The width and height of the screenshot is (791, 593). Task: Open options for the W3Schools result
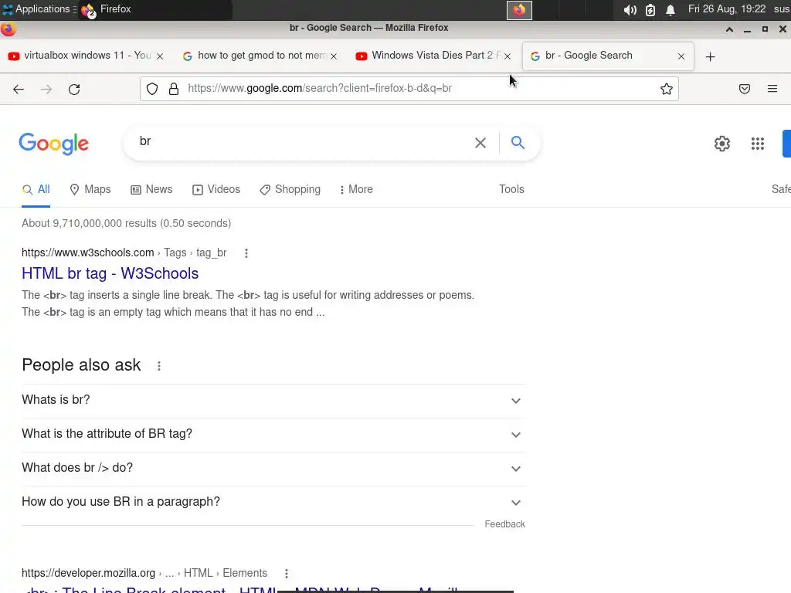click(246, 253)
